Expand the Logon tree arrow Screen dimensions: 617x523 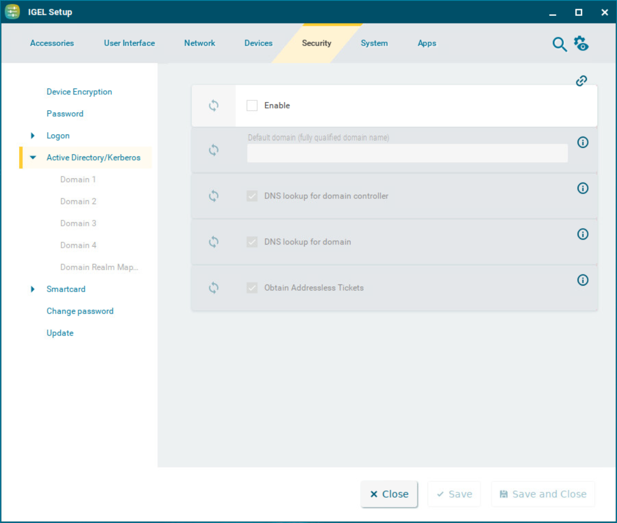point(33,136)
